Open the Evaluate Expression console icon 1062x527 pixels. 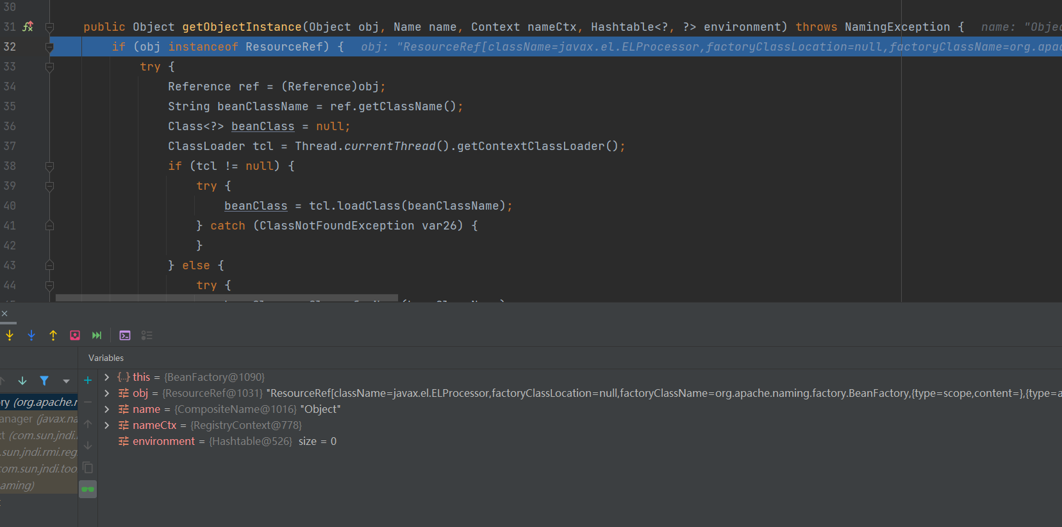(125, 335)
